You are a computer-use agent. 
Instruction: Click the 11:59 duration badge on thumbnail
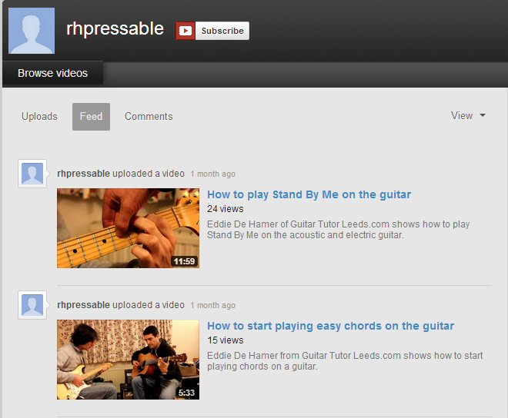coord(185,261)
